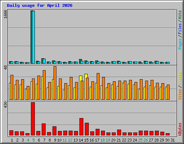The image size is (184, 144).
Task: Click the hits bar for day 7
Action: tap(42, 61)
